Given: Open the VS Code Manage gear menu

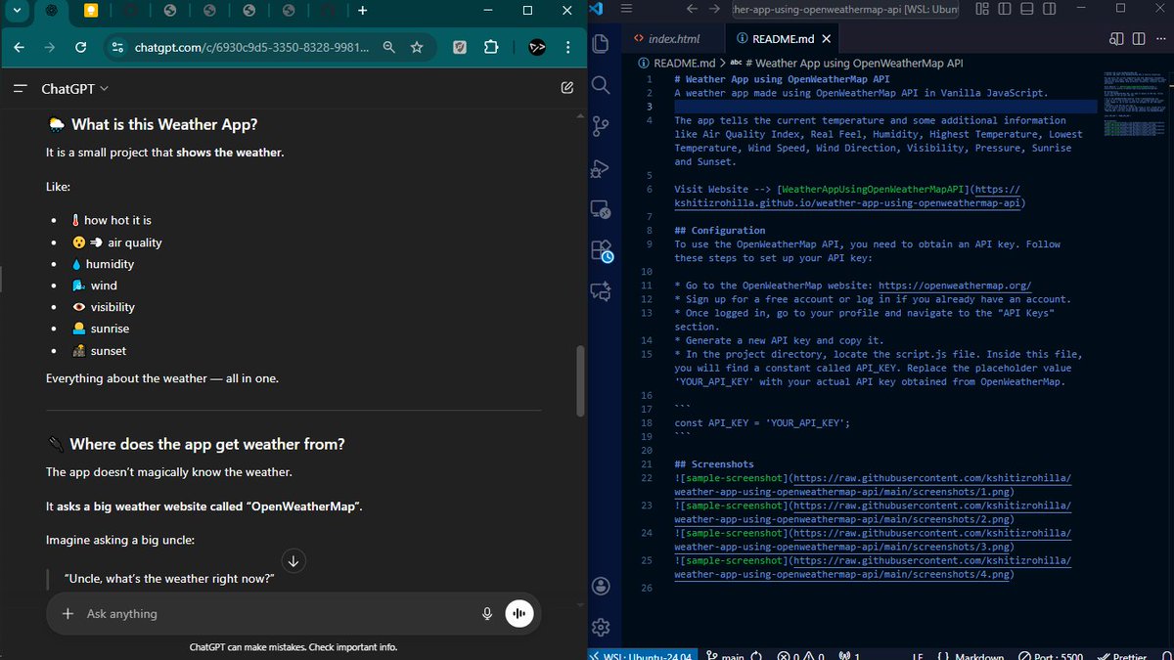Looking at the screenshot, I should coord(601,627).
